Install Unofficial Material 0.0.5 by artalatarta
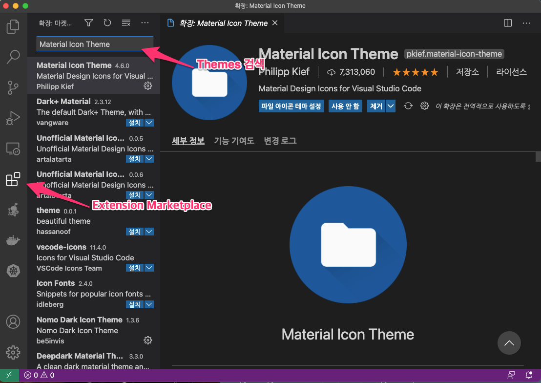This screenshot has height=383, width=541. click(x=135, y=159)
